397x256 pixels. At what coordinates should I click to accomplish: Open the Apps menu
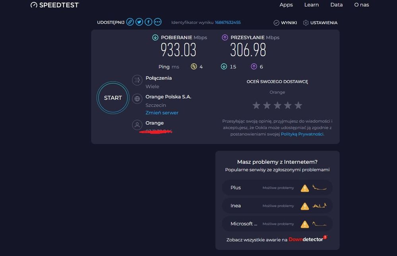286,5
